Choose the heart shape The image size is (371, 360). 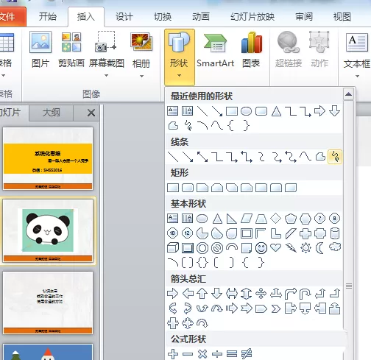pos(276,247)
